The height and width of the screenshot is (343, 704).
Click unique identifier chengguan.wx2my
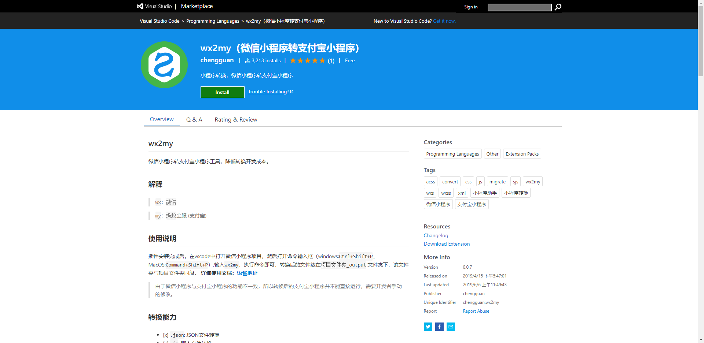[481, 302]
